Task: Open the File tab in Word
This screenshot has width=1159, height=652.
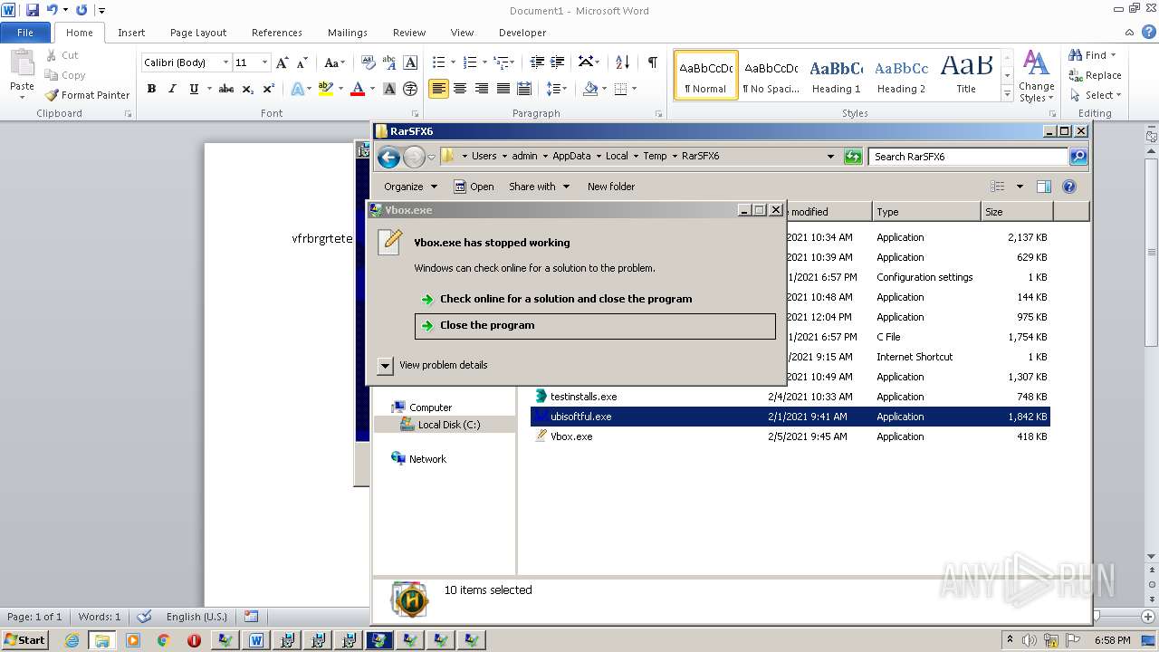Action: pyautogui.click(x=25, y=33)
